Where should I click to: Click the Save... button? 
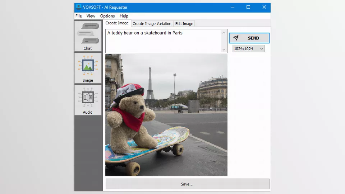click(188, 184)
